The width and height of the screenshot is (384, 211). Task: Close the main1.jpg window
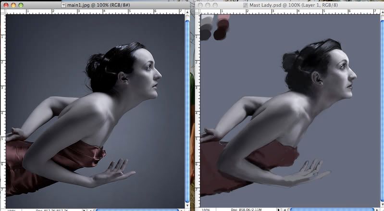pyautogui.click(x=6, y=5)
